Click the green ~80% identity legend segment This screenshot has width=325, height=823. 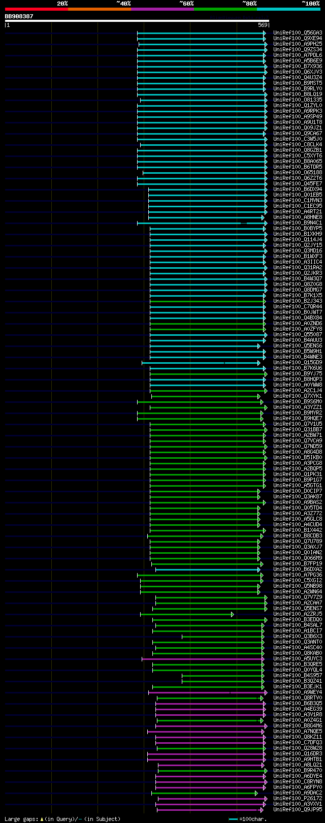click(225, 9)
